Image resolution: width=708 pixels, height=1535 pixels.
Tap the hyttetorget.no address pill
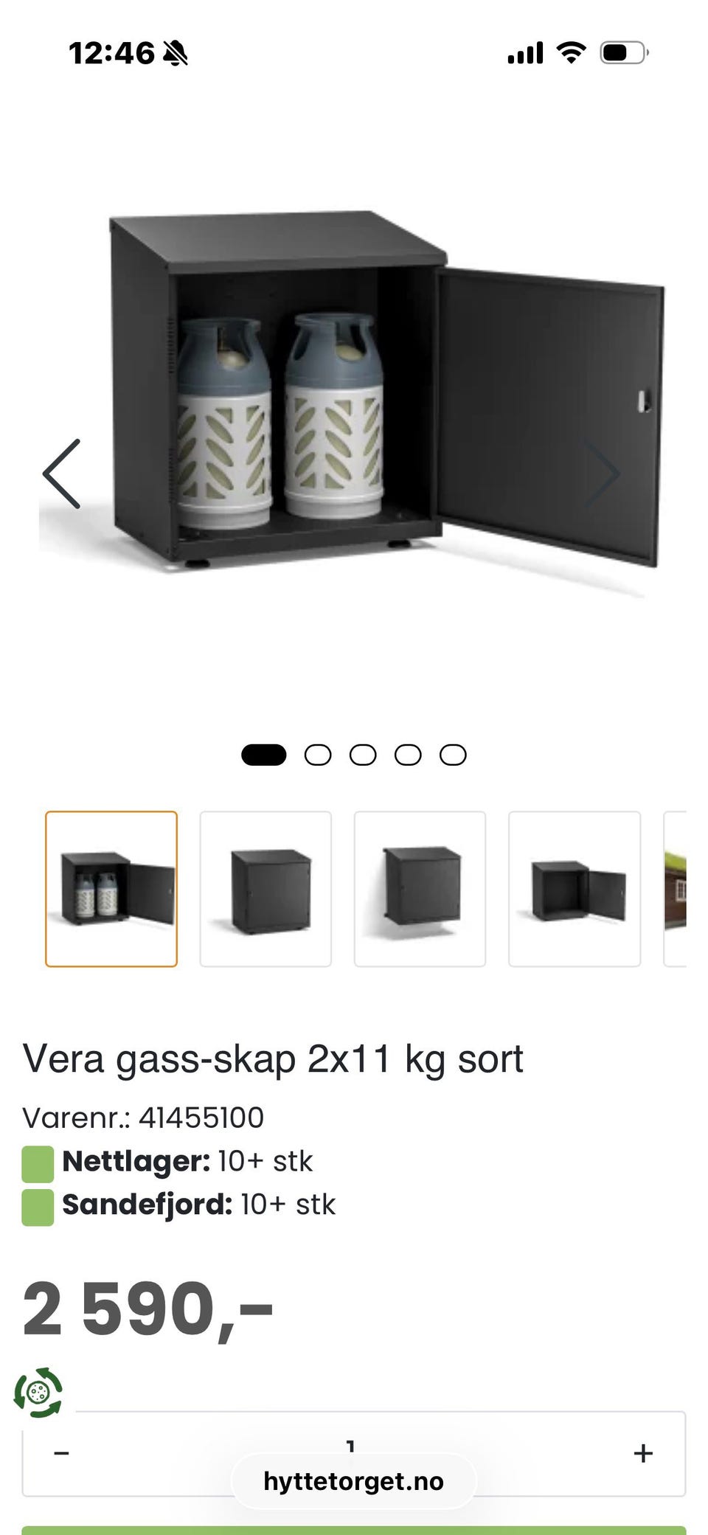point(354,1481)
